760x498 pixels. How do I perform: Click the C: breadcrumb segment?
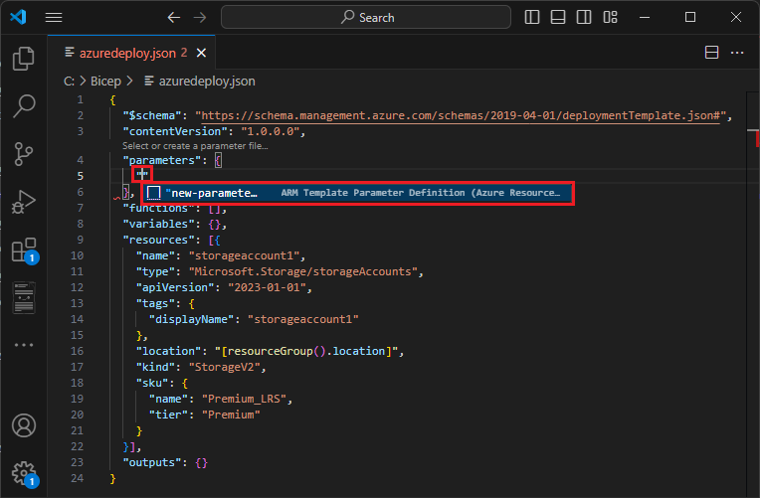click(69, 81)
